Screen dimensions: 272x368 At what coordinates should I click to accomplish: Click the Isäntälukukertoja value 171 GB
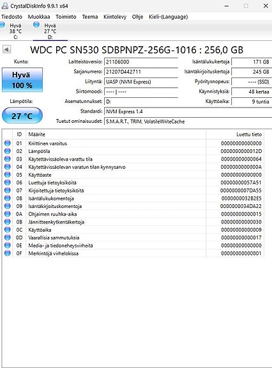(x=252, y=61)
